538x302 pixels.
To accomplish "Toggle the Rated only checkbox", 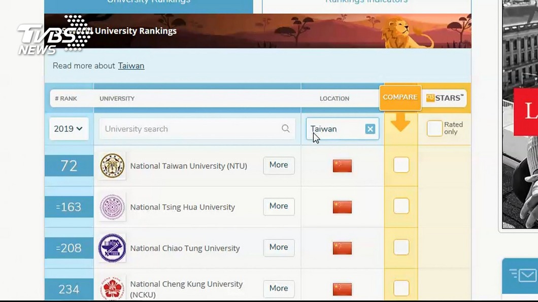I will (434, 128).
